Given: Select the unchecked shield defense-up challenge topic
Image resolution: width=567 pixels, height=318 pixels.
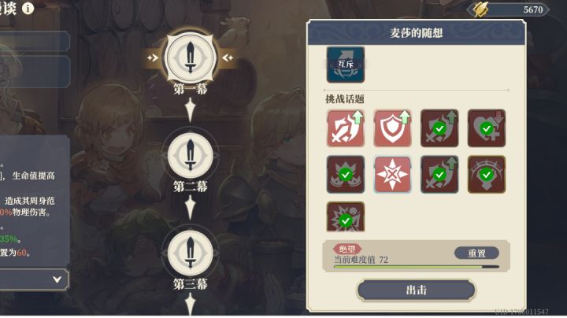Looking at the screenshot, I should (x=392, y=128).
